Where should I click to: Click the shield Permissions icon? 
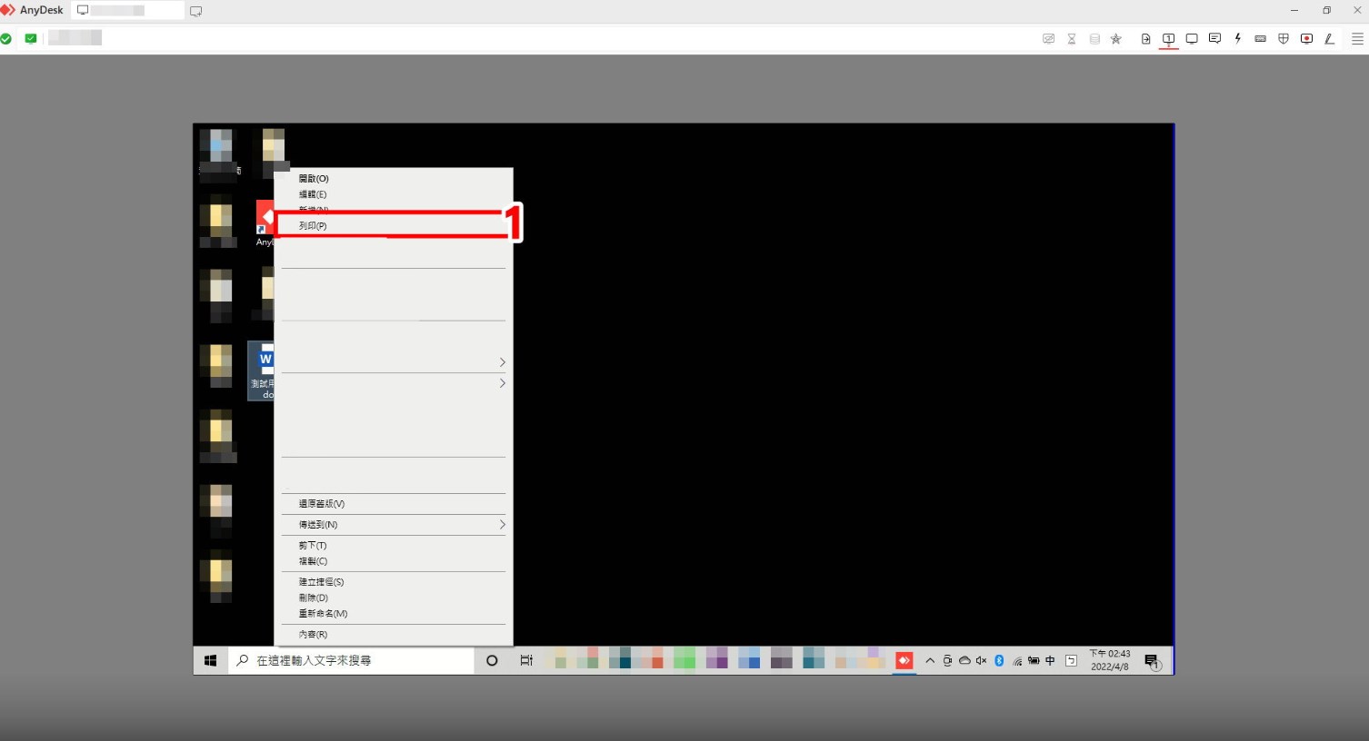(1284, 39)
